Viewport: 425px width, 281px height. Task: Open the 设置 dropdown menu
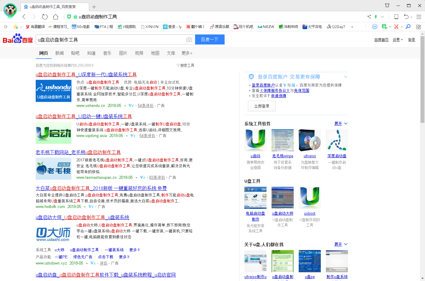pos(398,40)
